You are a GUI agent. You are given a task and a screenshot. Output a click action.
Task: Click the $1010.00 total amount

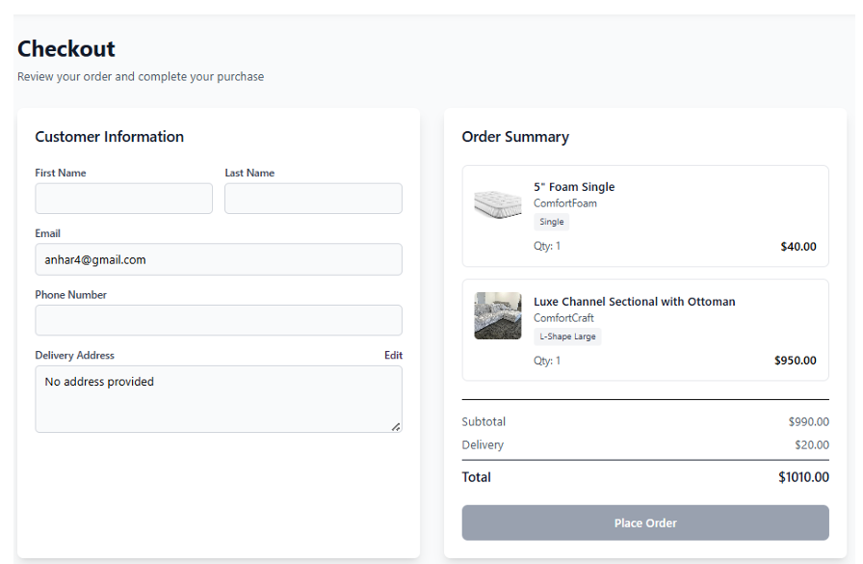click(803, 477)
